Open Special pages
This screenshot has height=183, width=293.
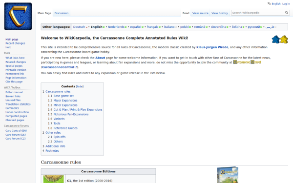[x=14, y=66]
